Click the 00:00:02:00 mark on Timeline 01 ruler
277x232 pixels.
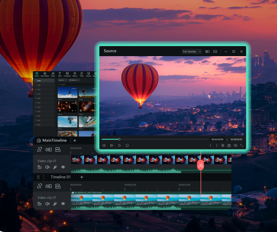(x=130, y=185)
